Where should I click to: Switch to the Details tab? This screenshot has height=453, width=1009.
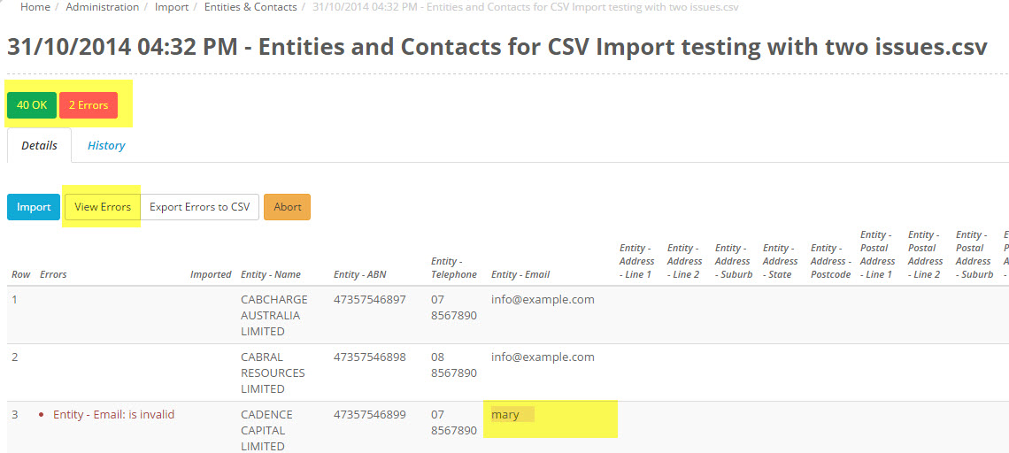[x=39, y=146]
